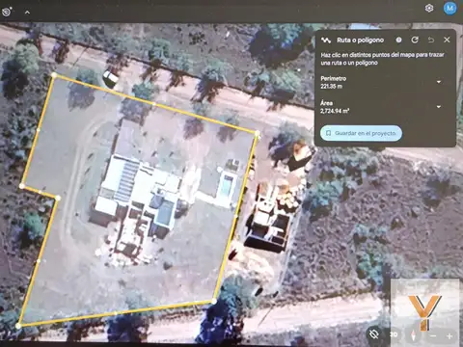This screenshot has width=463, height=347.
Task: Collapse the toolbar with the up chevron
Action: pos(27,13)
